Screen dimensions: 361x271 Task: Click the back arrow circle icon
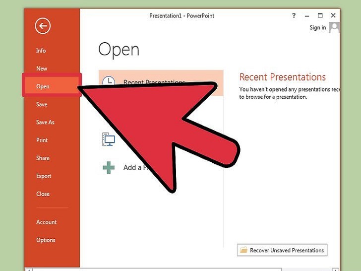click(x=43, y=26)
